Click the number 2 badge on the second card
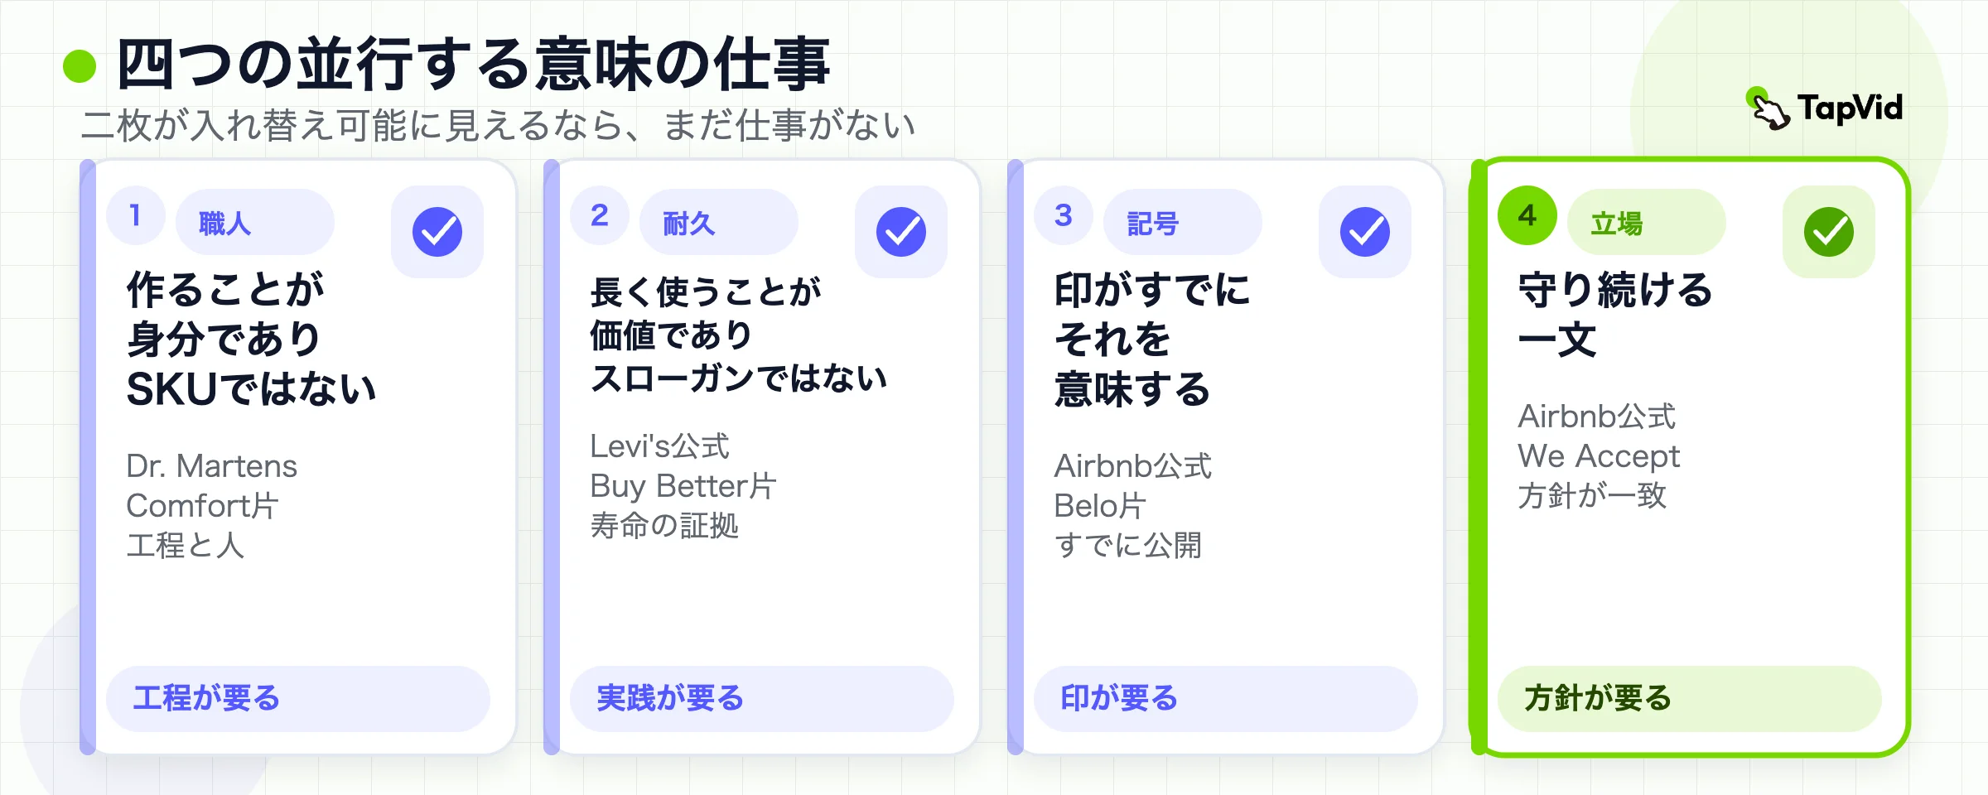 (x=600, y=215)
